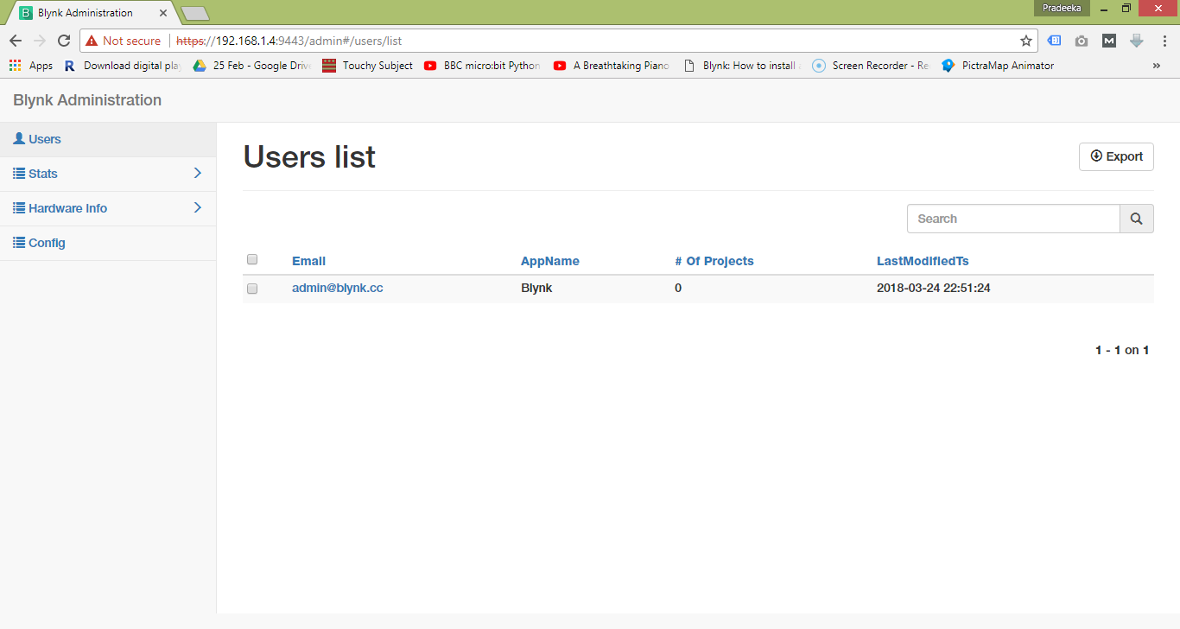
Task: Sort by Email column header
Action: click(x=308, y=261)
